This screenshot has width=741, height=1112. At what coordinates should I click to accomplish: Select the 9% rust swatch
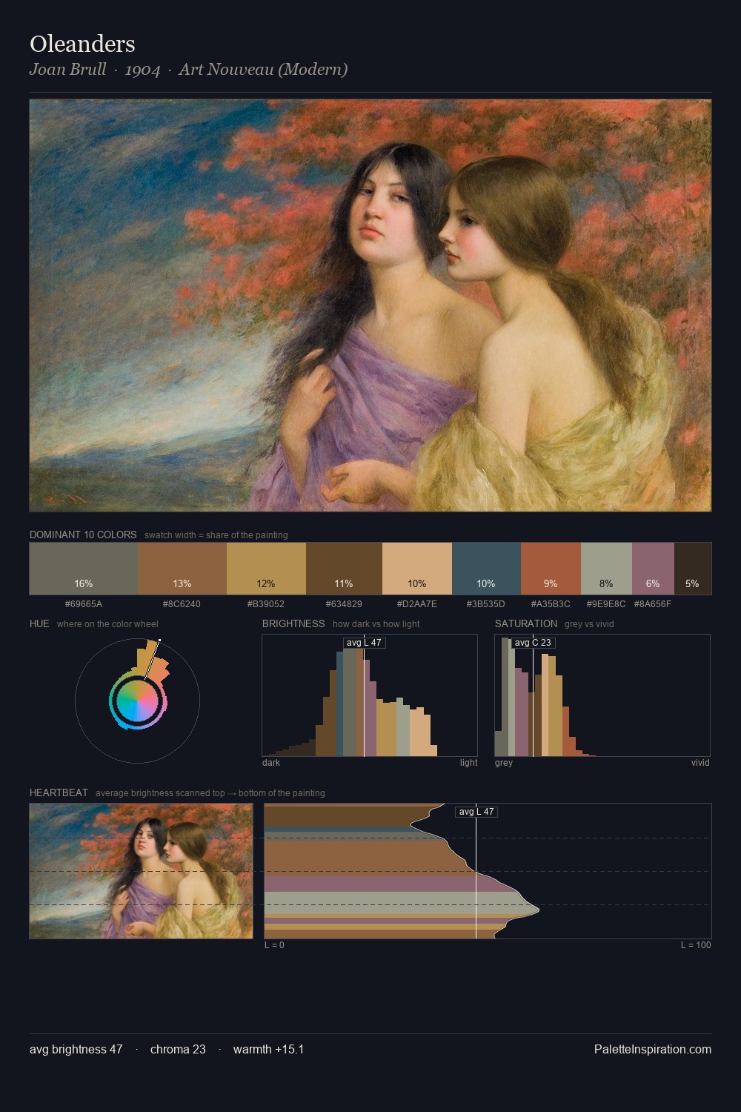pos(551,569)
